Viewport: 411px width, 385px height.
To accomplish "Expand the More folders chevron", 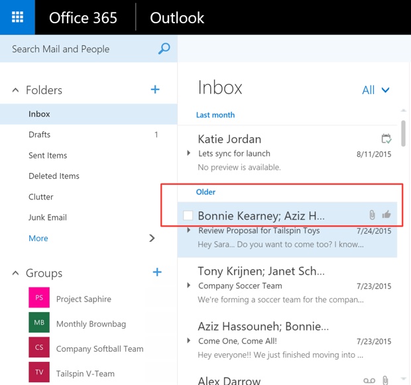I will pyautogui.click(x=152, y=239).
